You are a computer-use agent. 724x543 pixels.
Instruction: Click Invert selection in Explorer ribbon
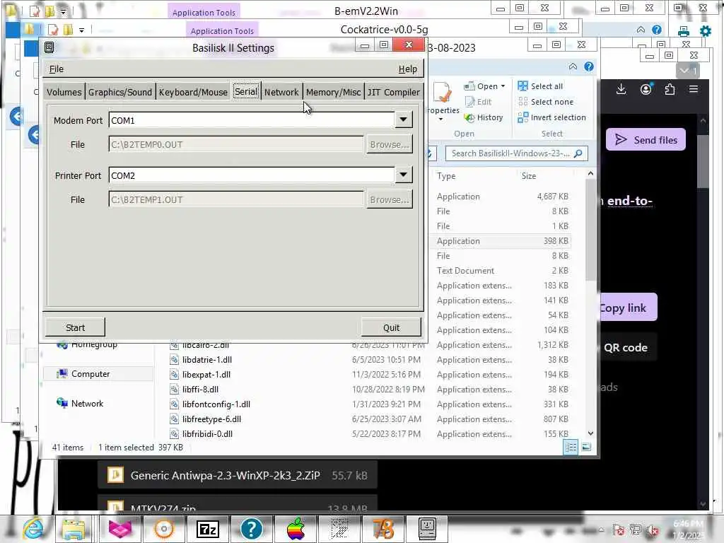point(551,117)
